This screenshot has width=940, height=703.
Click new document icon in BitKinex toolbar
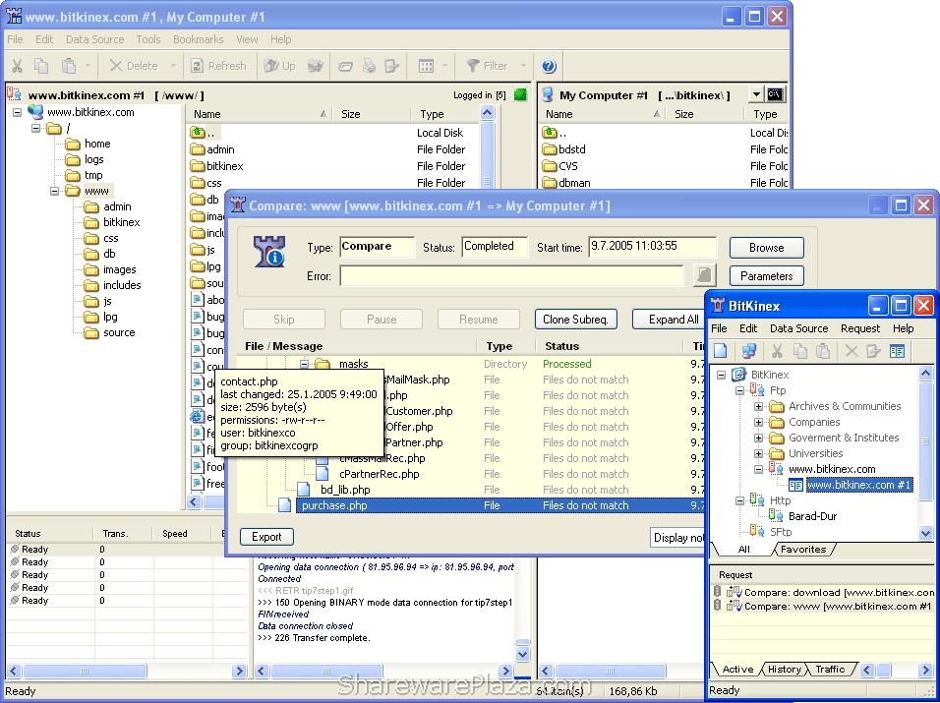721,352
